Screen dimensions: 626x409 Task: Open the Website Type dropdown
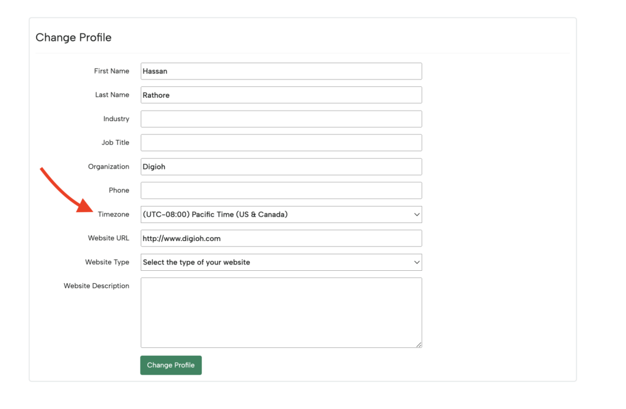pyautogui.click(x=281, y=262)
